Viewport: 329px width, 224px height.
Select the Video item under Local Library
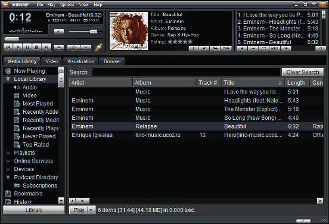click(30, 95)
